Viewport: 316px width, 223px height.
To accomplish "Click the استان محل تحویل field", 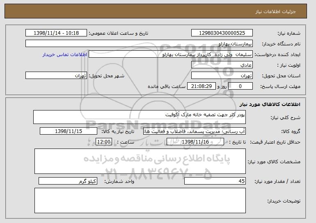I will pyautogui.click(x=222, y=76).
